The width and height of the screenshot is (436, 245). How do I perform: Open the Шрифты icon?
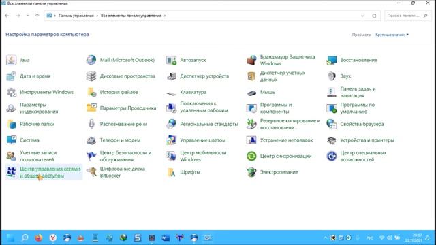point(171,172)
